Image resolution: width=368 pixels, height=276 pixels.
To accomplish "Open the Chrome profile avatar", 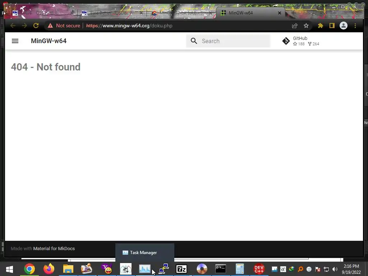I will (x=344, y=26).
